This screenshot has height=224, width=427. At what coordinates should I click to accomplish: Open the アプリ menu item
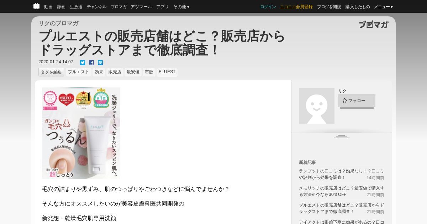click(x=163, y=7)
